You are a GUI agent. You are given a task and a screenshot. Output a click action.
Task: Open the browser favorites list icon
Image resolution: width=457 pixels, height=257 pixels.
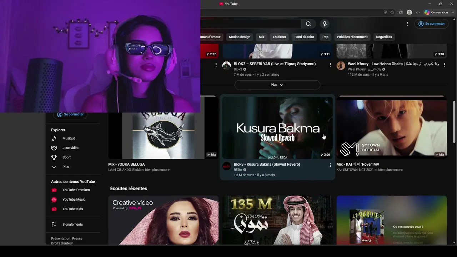pyautogui.click(x=401, y=12)
